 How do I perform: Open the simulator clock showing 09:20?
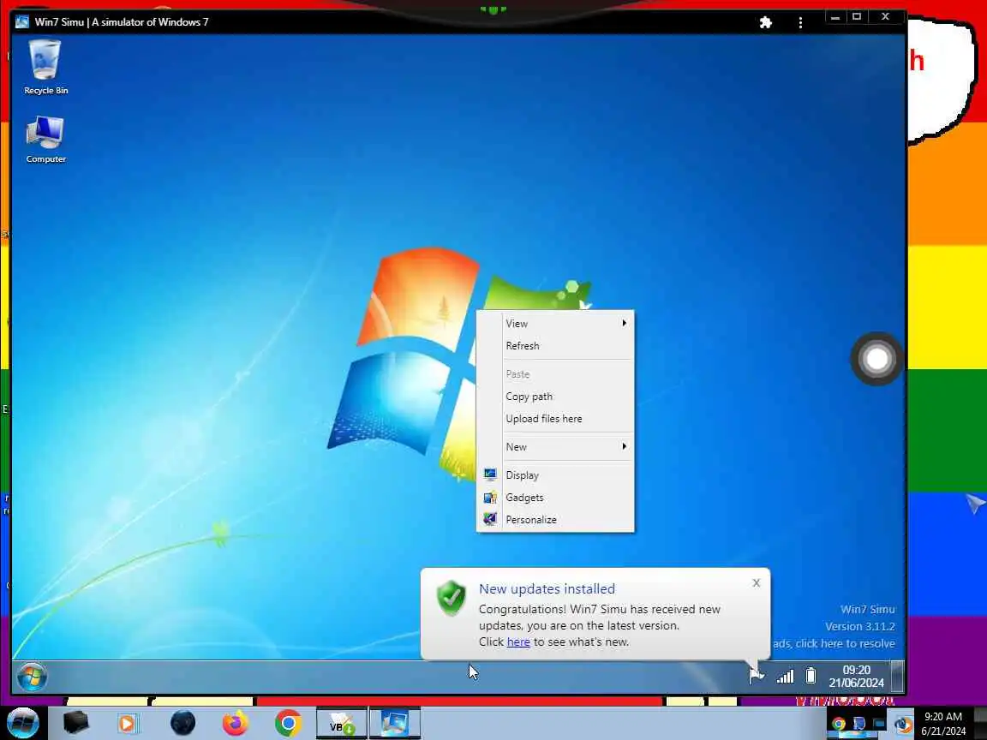pos(856,677)
